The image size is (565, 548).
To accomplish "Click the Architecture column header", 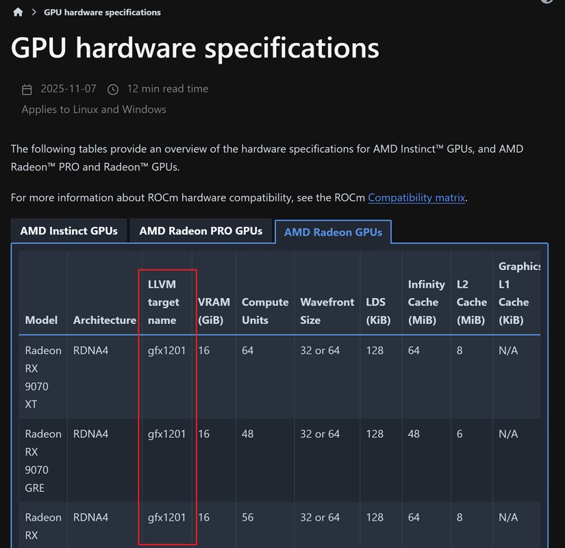I will [105, 320].
